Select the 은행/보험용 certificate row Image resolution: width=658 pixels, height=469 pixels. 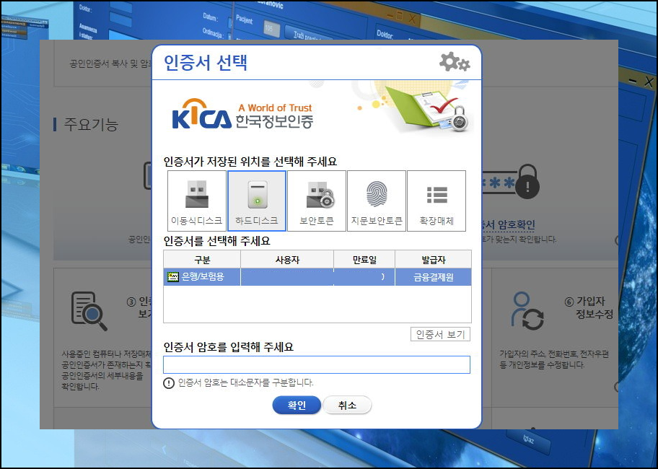tap(317, 277)
